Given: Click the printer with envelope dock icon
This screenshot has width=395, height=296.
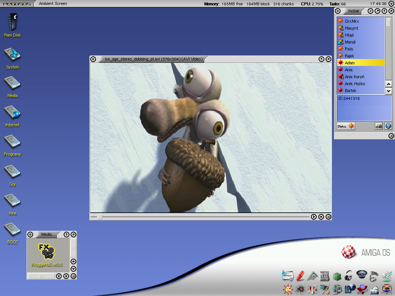Looking at the screenshot, I should point(374,290).
